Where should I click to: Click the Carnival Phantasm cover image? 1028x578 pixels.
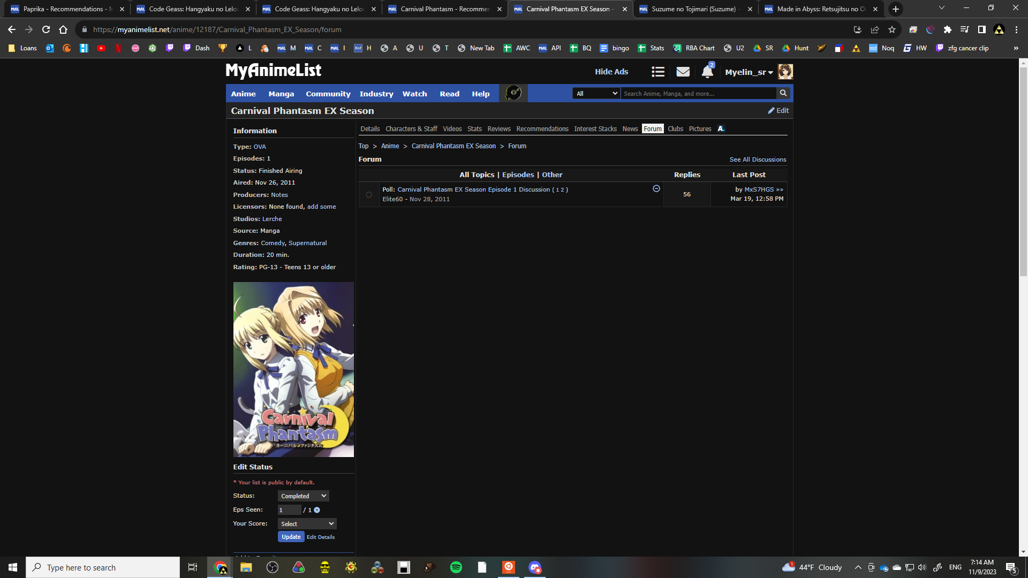click(293, 369)
